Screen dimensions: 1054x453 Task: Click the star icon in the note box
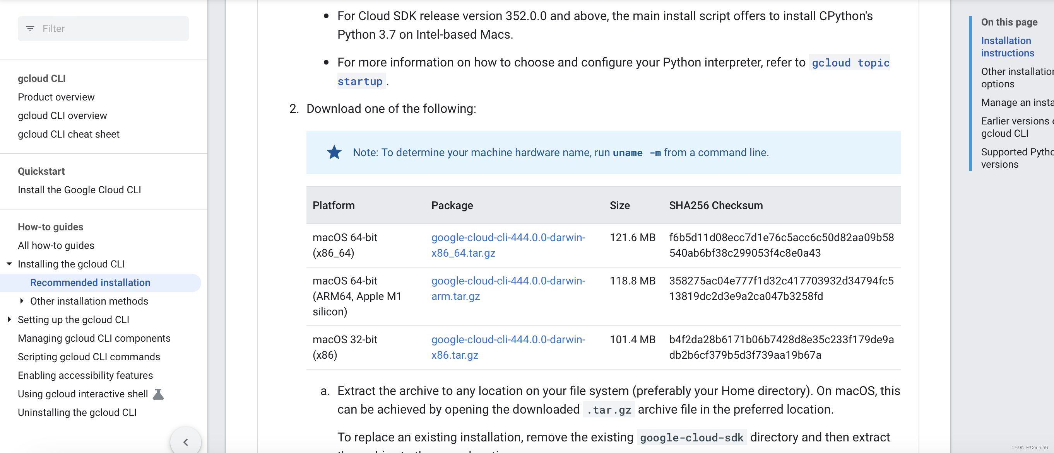tap(334, 153)
